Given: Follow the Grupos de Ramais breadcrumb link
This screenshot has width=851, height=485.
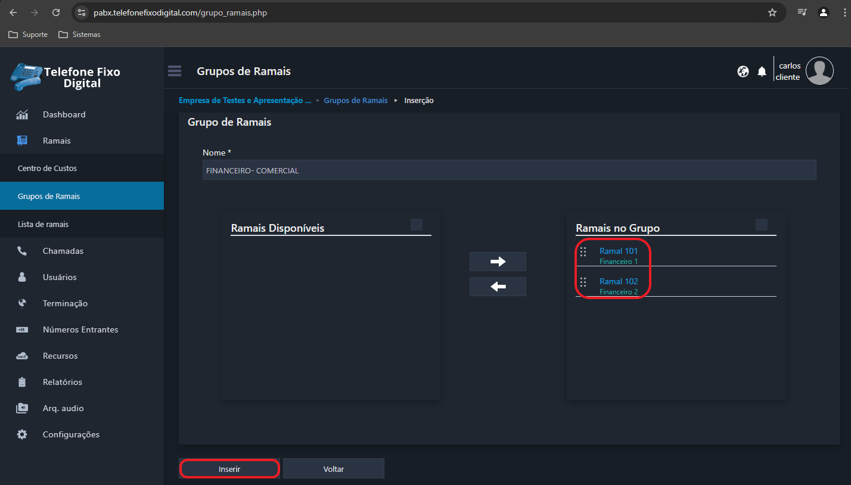Looking at the screenshot, I should pyautogui.click(x=356, y=100).
